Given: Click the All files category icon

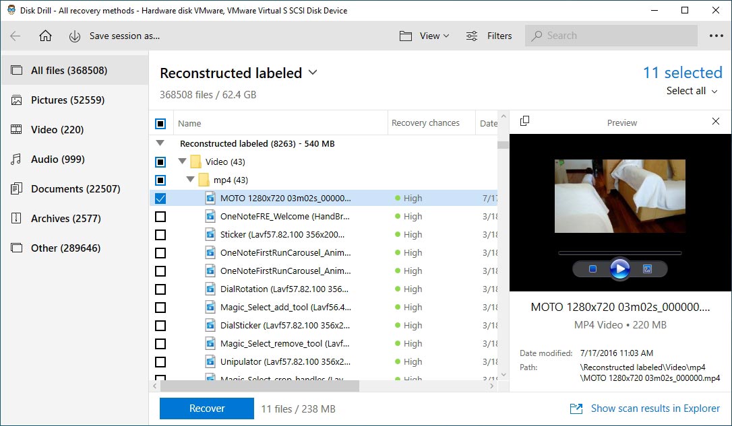Looking at the screenshot, I should tap(16, 71).
